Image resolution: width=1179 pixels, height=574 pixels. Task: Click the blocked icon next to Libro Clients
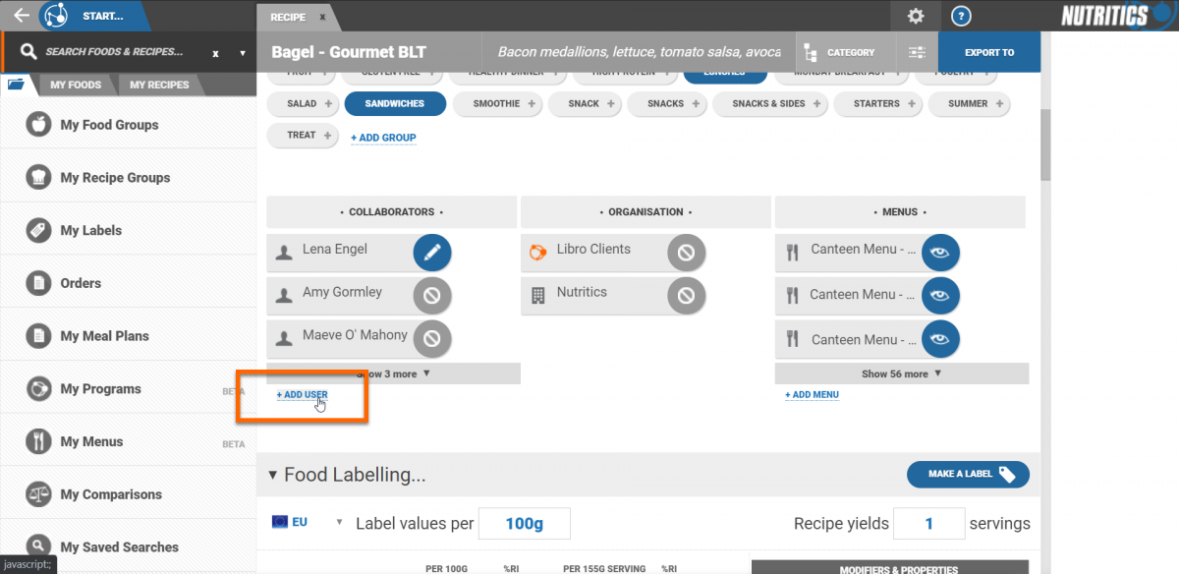pyautogui.click(x=686, y=253)
